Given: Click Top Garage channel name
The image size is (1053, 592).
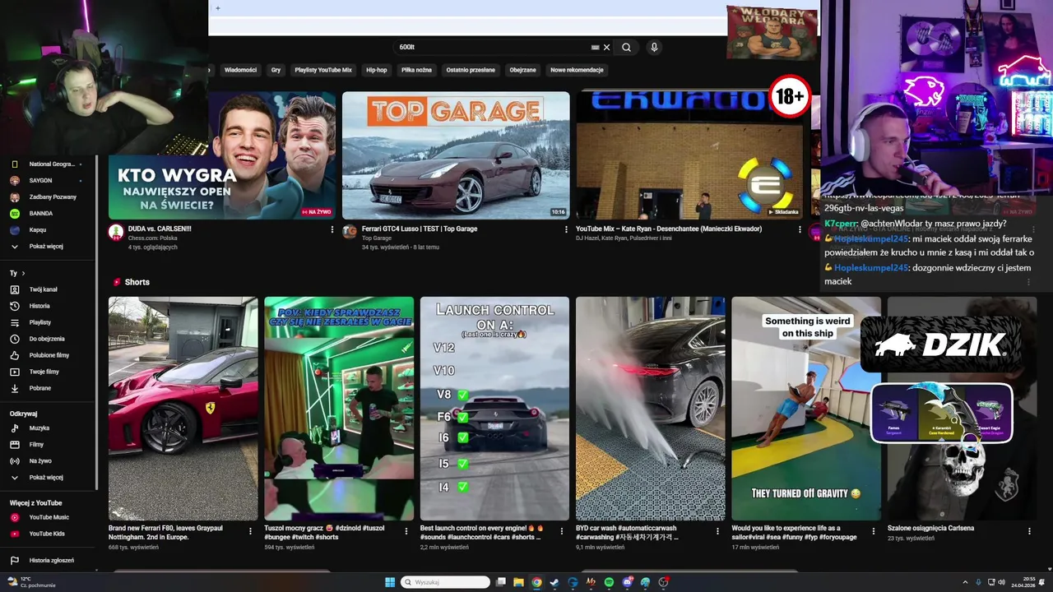Looking at the screenshot, I should pos(377,238).
